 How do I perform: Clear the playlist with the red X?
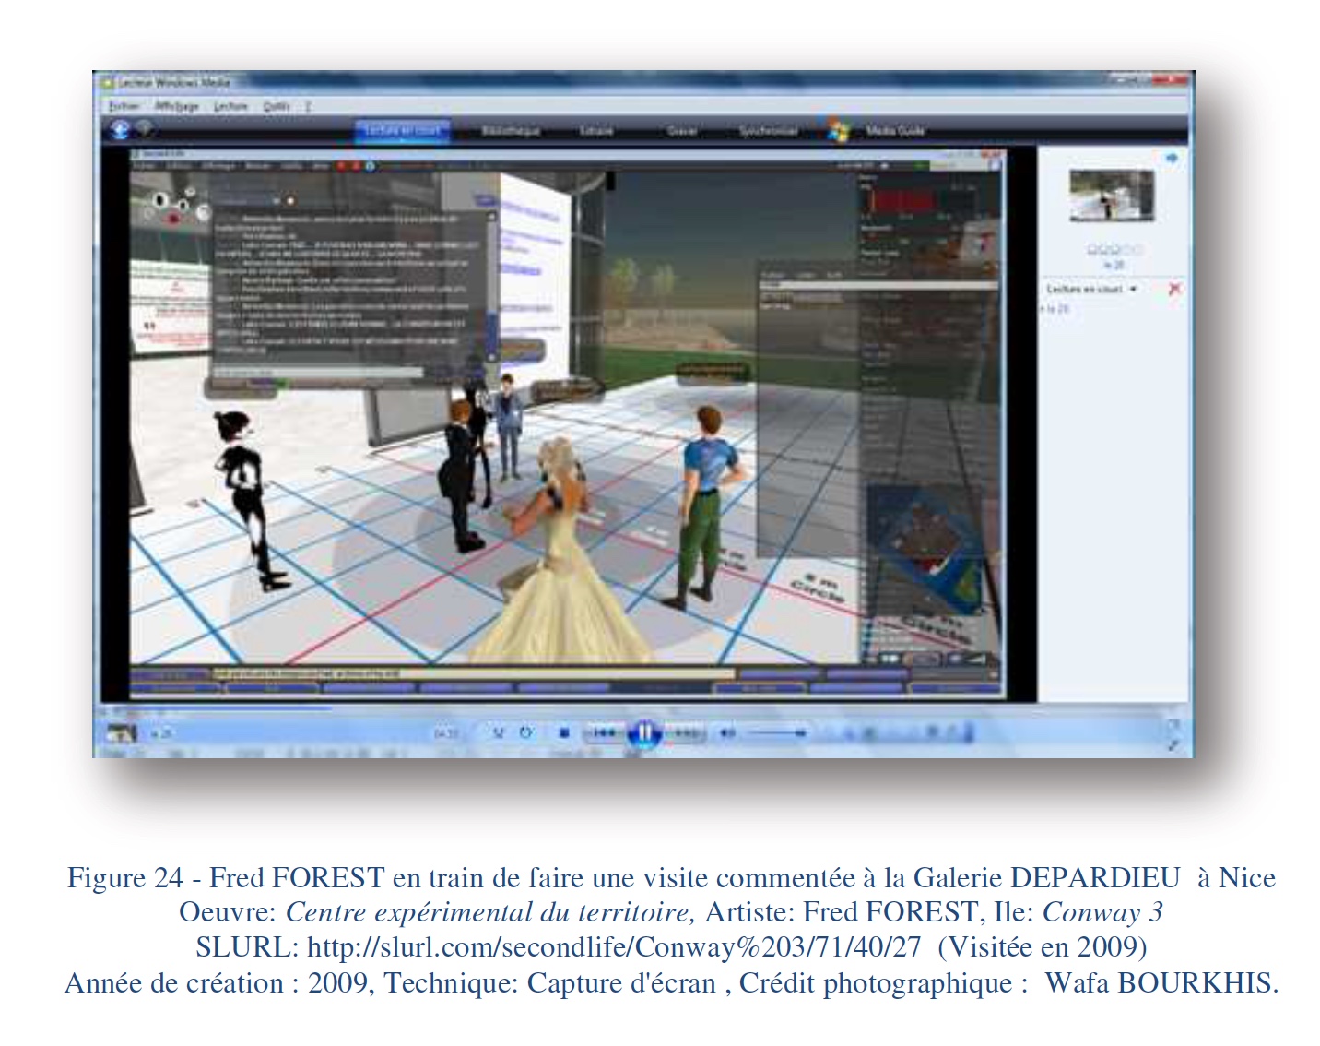[x=1174, y=290]
